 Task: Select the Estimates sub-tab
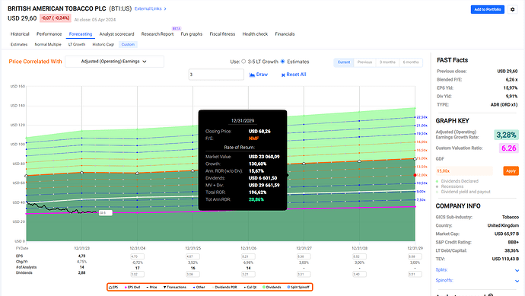point(19,45)
